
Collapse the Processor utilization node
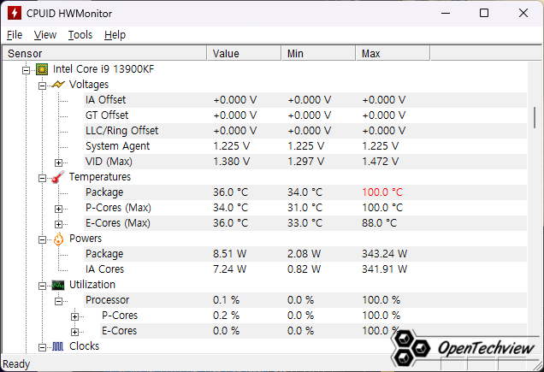[x=59, y=301]
